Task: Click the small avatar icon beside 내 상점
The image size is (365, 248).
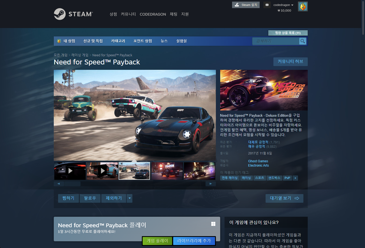Action: click(59, 41)
